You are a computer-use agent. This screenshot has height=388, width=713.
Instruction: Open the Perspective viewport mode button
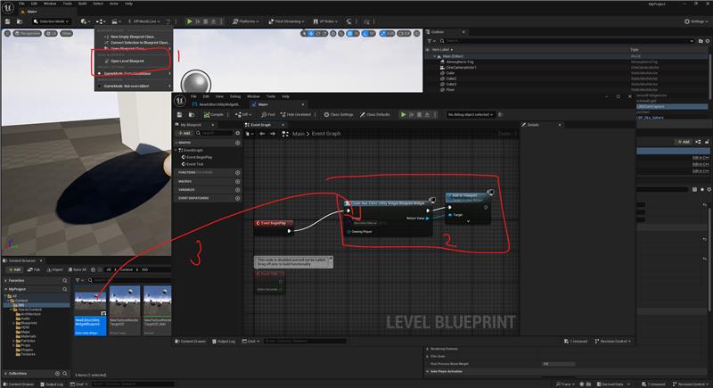28,33
